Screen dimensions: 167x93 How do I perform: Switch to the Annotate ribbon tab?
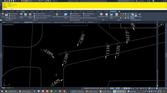[x=12, y=11]
